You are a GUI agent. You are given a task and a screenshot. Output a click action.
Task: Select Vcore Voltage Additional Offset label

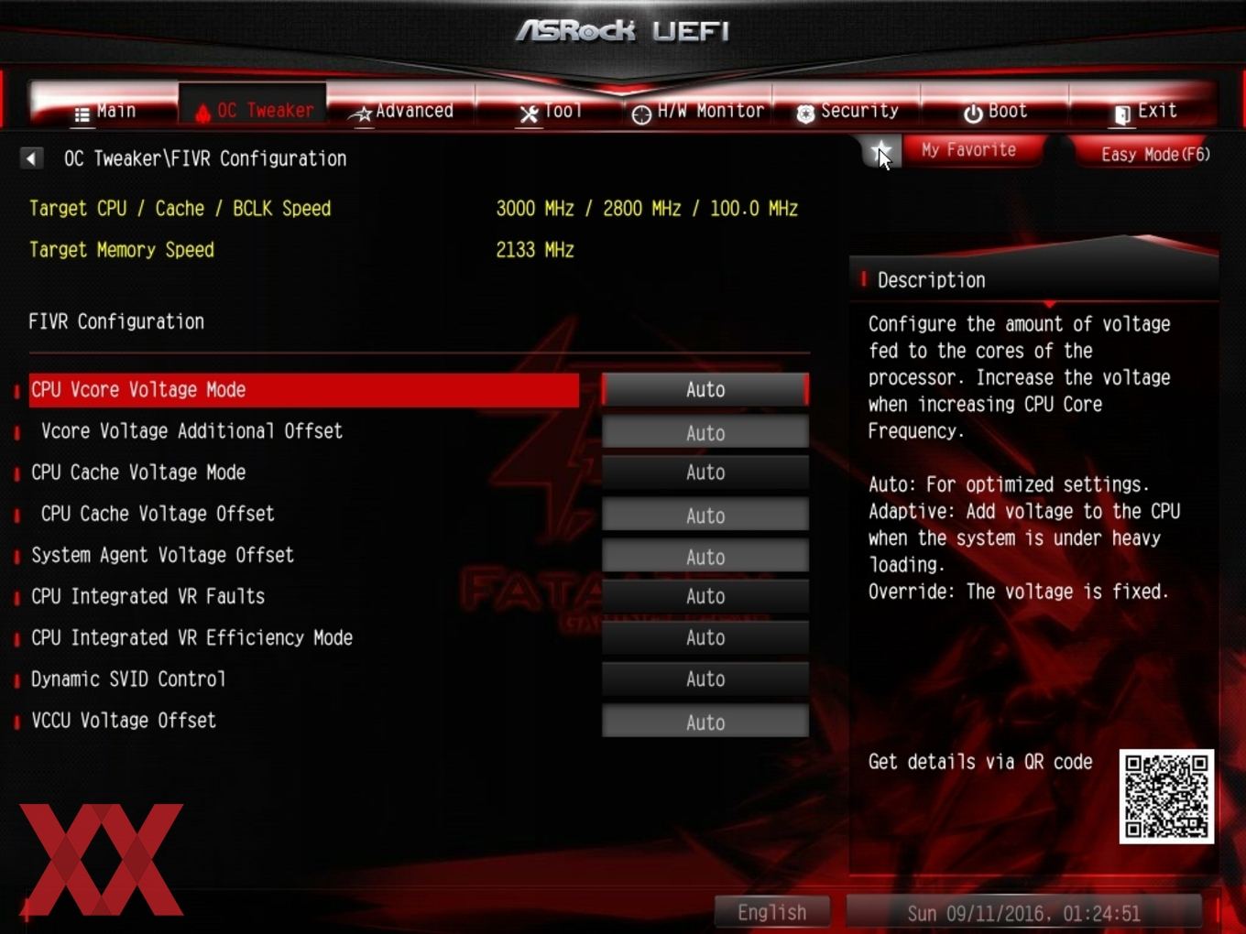[191, 431]
